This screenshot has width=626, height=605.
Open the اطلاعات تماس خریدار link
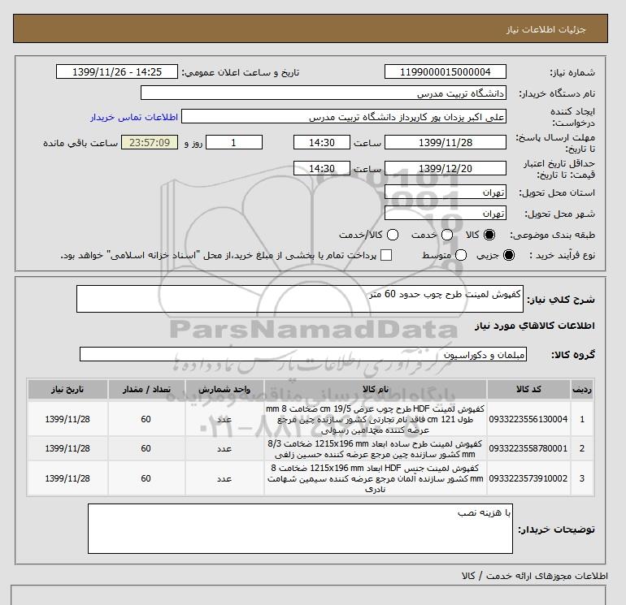tap(134, 117)
